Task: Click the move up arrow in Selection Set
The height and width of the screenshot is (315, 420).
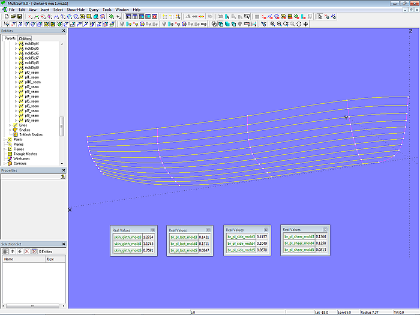Action: pyautogui.click(x=13, y=251)
